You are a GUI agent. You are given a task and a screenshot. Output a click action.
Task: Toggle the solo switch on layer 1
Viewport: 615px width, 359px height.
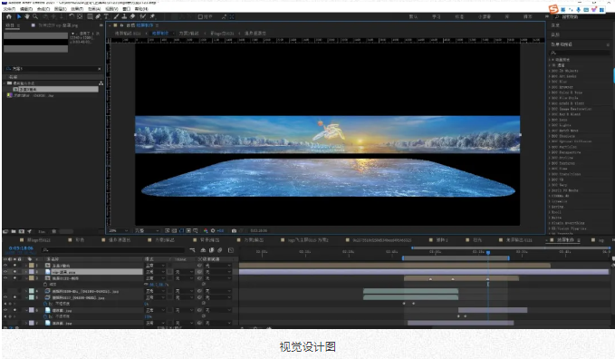(x=14, y=266)
